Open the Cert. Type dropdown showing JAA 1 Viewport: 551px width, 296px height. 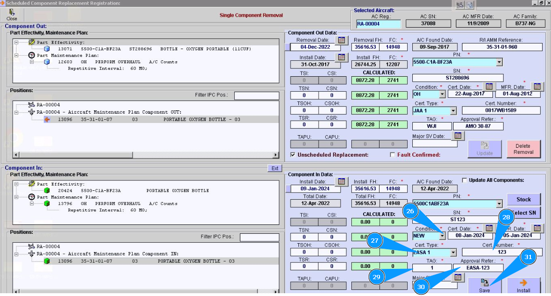point(453,111)
